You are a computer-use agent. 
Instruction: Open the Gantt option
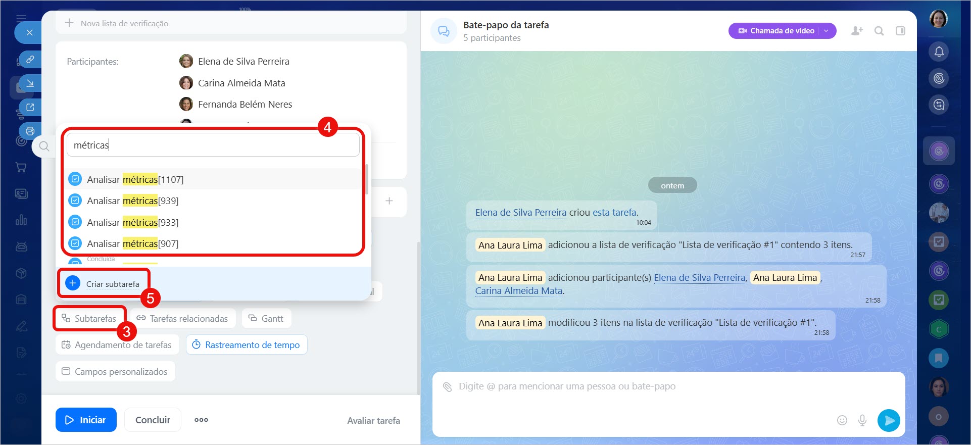[266, 319]
